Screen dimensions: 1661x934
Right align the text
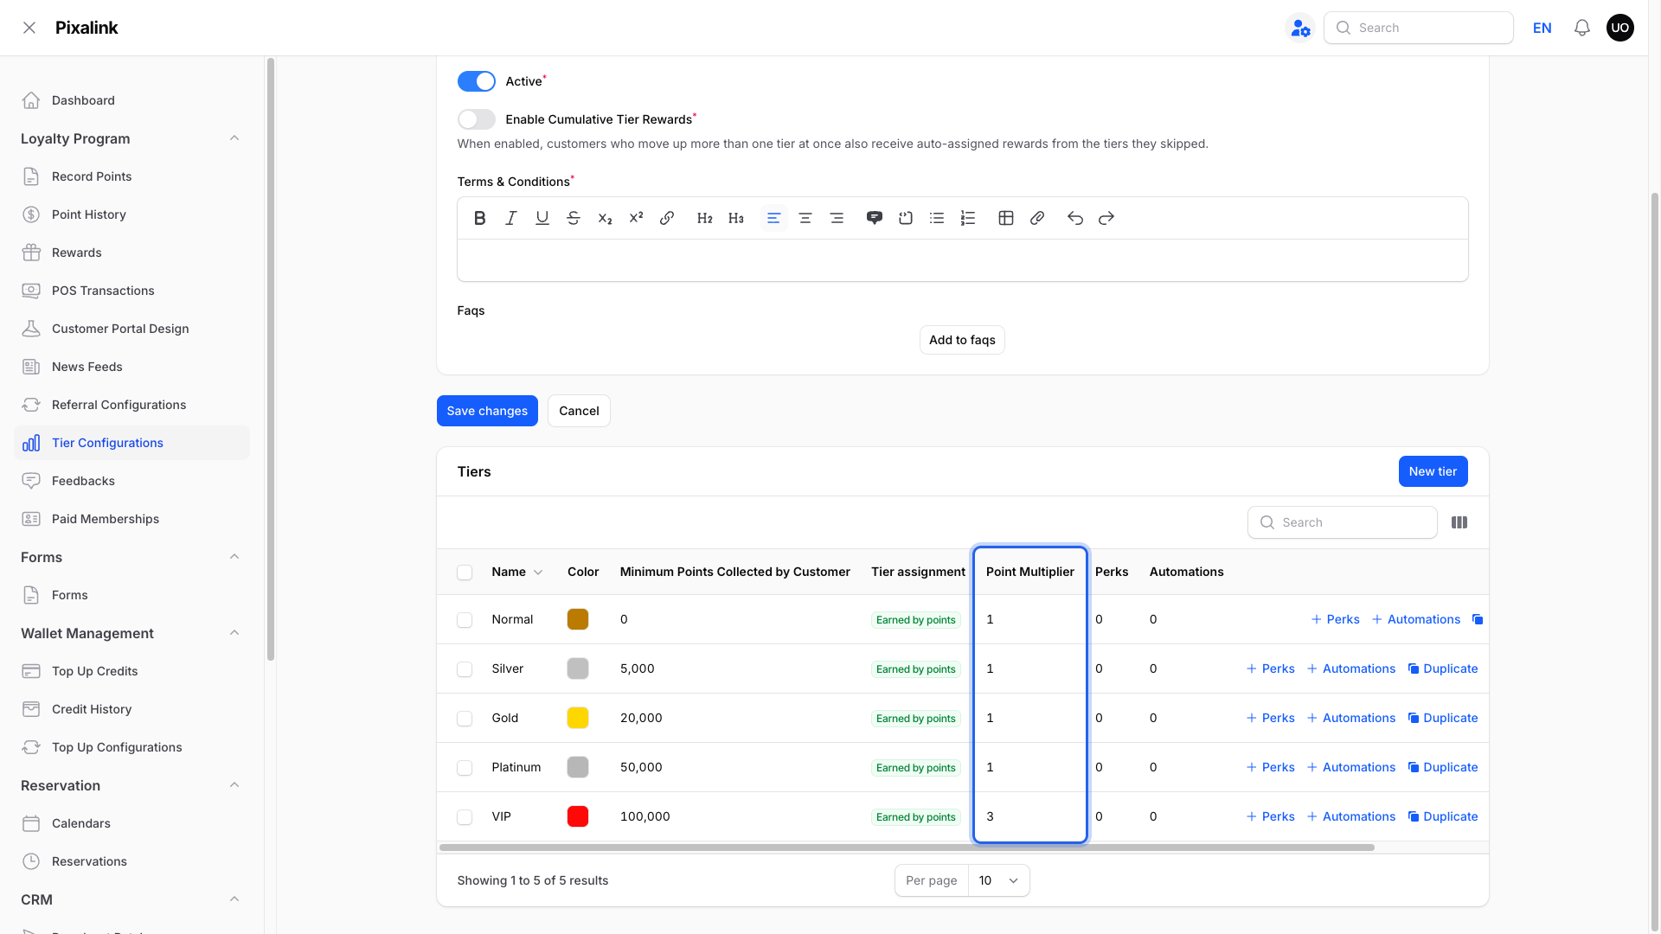tap(836, 218)
